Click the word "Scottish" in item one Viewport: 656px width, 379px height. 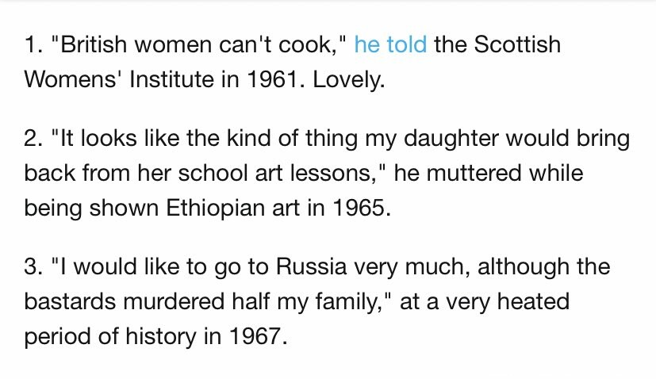point(517,44)
